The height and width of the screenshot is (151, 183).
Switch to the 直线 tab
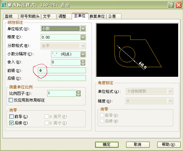(11, 16)
